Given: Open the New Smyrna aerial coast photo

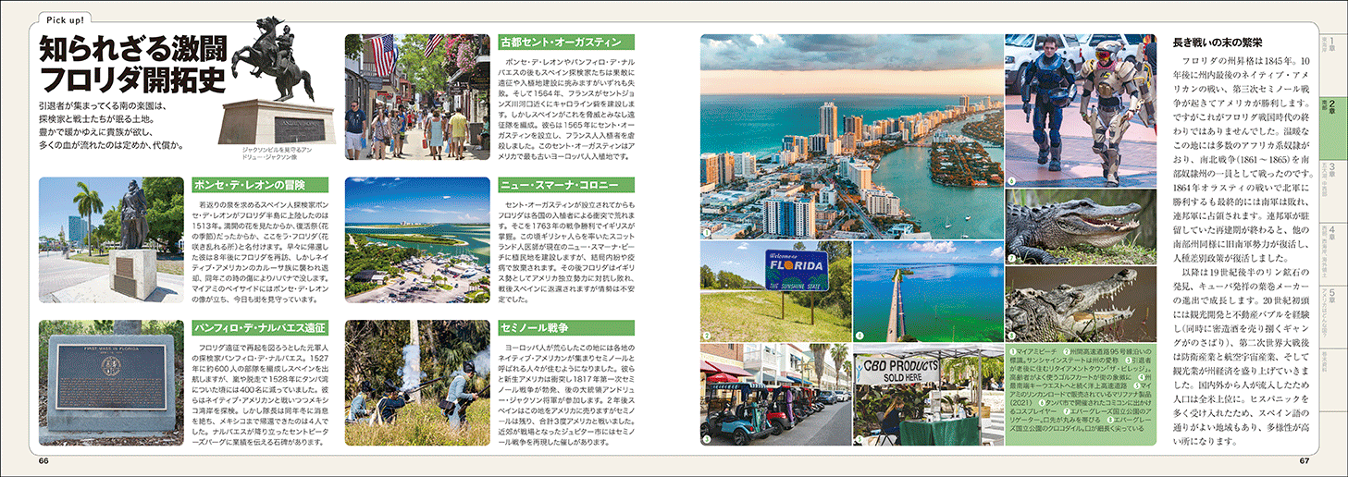Looking at the screenshot, I should point(416,240).
